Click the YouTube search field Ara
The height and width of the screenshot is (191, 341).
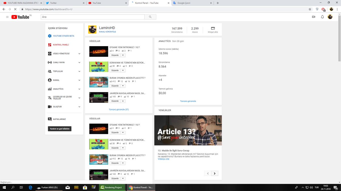pos(93,17)
